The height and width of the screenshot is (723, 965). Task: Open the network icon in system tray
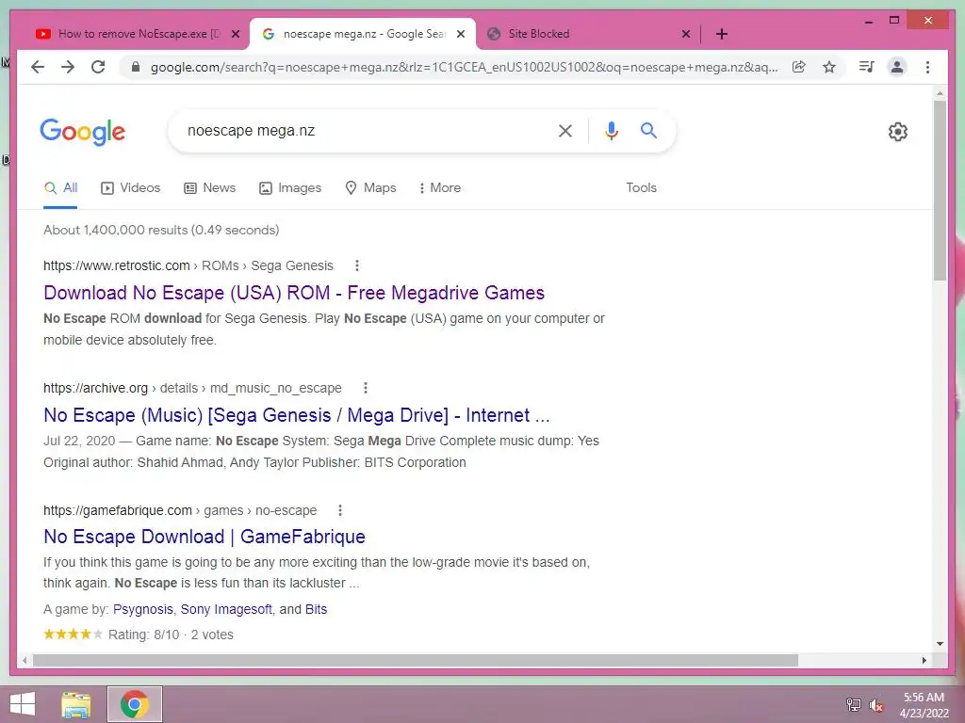(x=854, y=704)
